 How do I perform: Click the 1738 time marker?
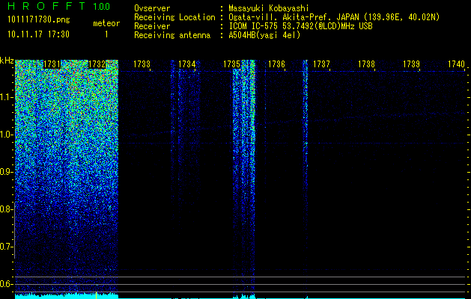[367, 64]
